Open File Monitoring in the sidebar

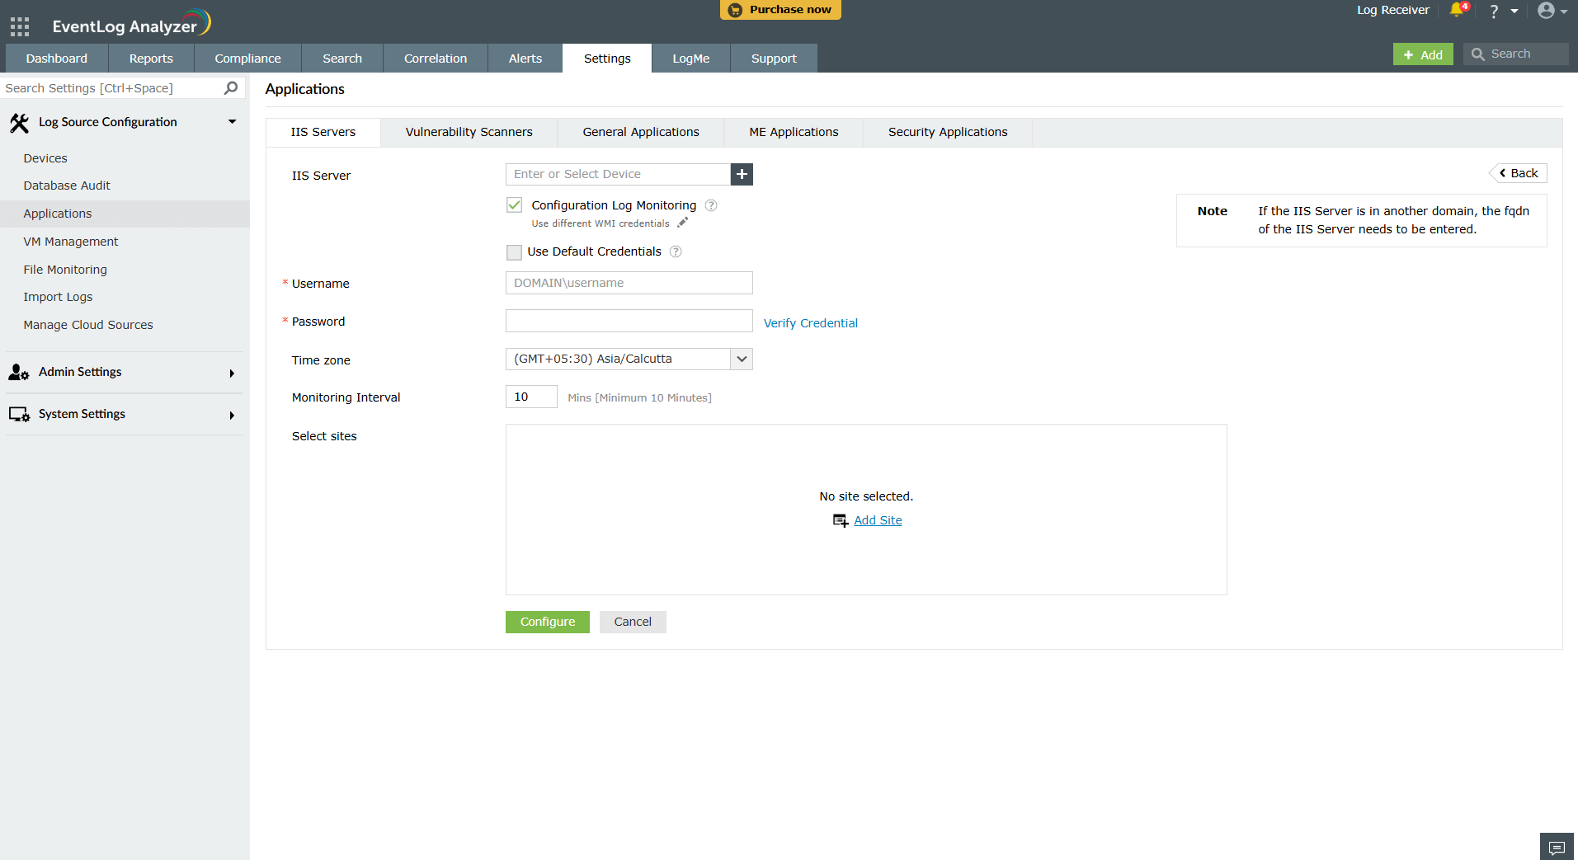65,270
